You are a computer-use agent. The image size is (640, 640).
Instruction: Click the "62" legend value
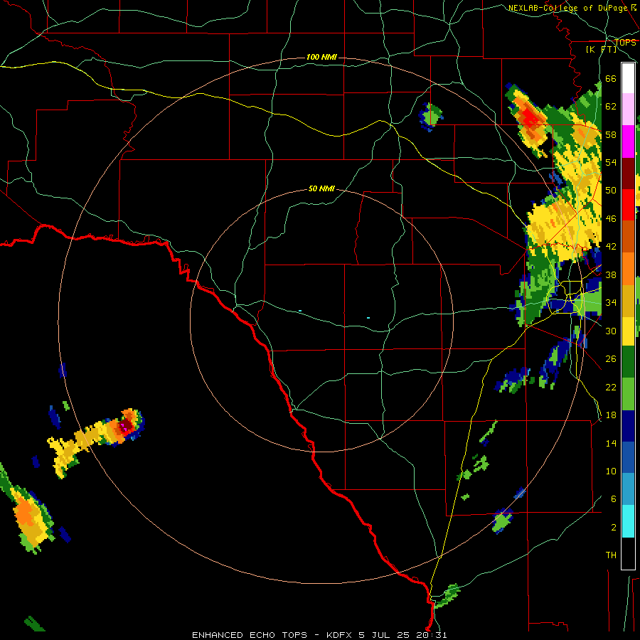pyautogui.click(x=611, y=107)
